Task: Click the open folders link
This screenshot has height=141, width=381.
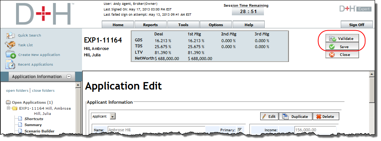Action: (x=17, y=90)
